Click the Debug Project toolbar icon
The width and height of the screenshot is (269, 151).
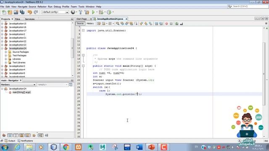click(101, 12)
